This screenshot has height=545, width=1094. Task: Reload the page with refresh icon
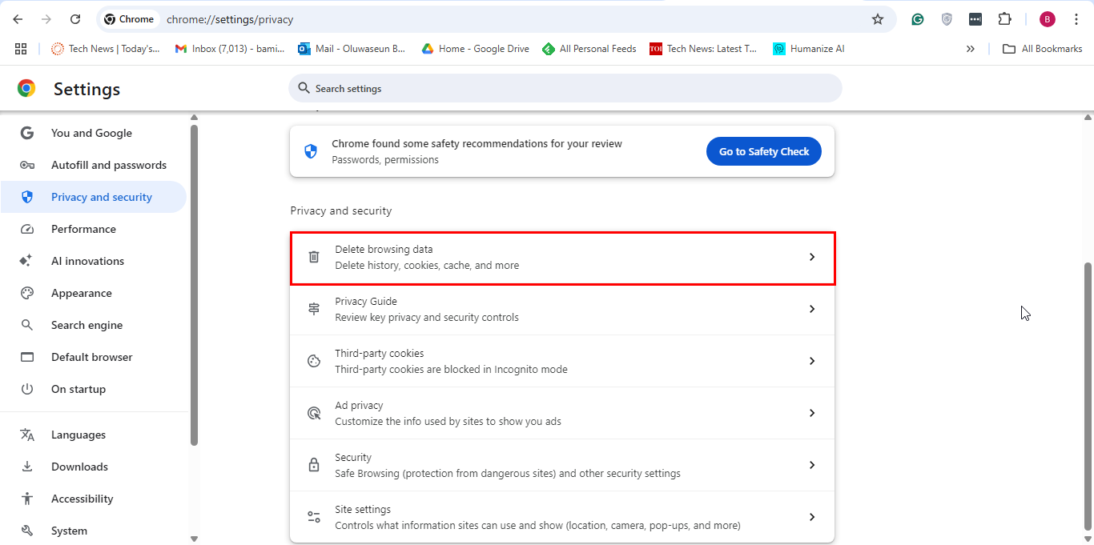tap(75, 19)
